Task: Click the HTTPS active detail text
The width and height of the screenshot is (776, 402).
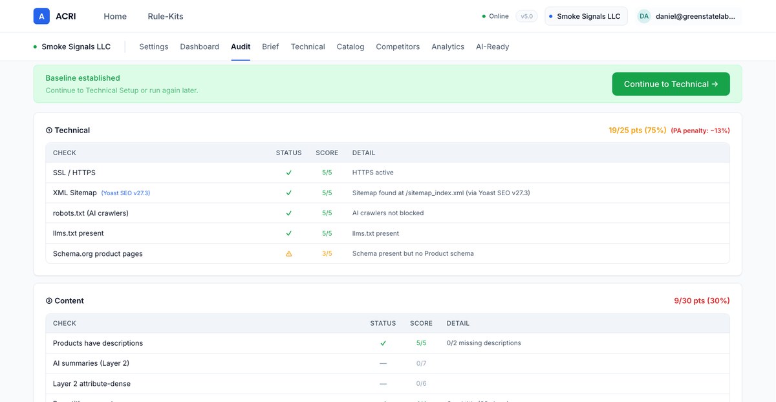Action: point(373,173)
